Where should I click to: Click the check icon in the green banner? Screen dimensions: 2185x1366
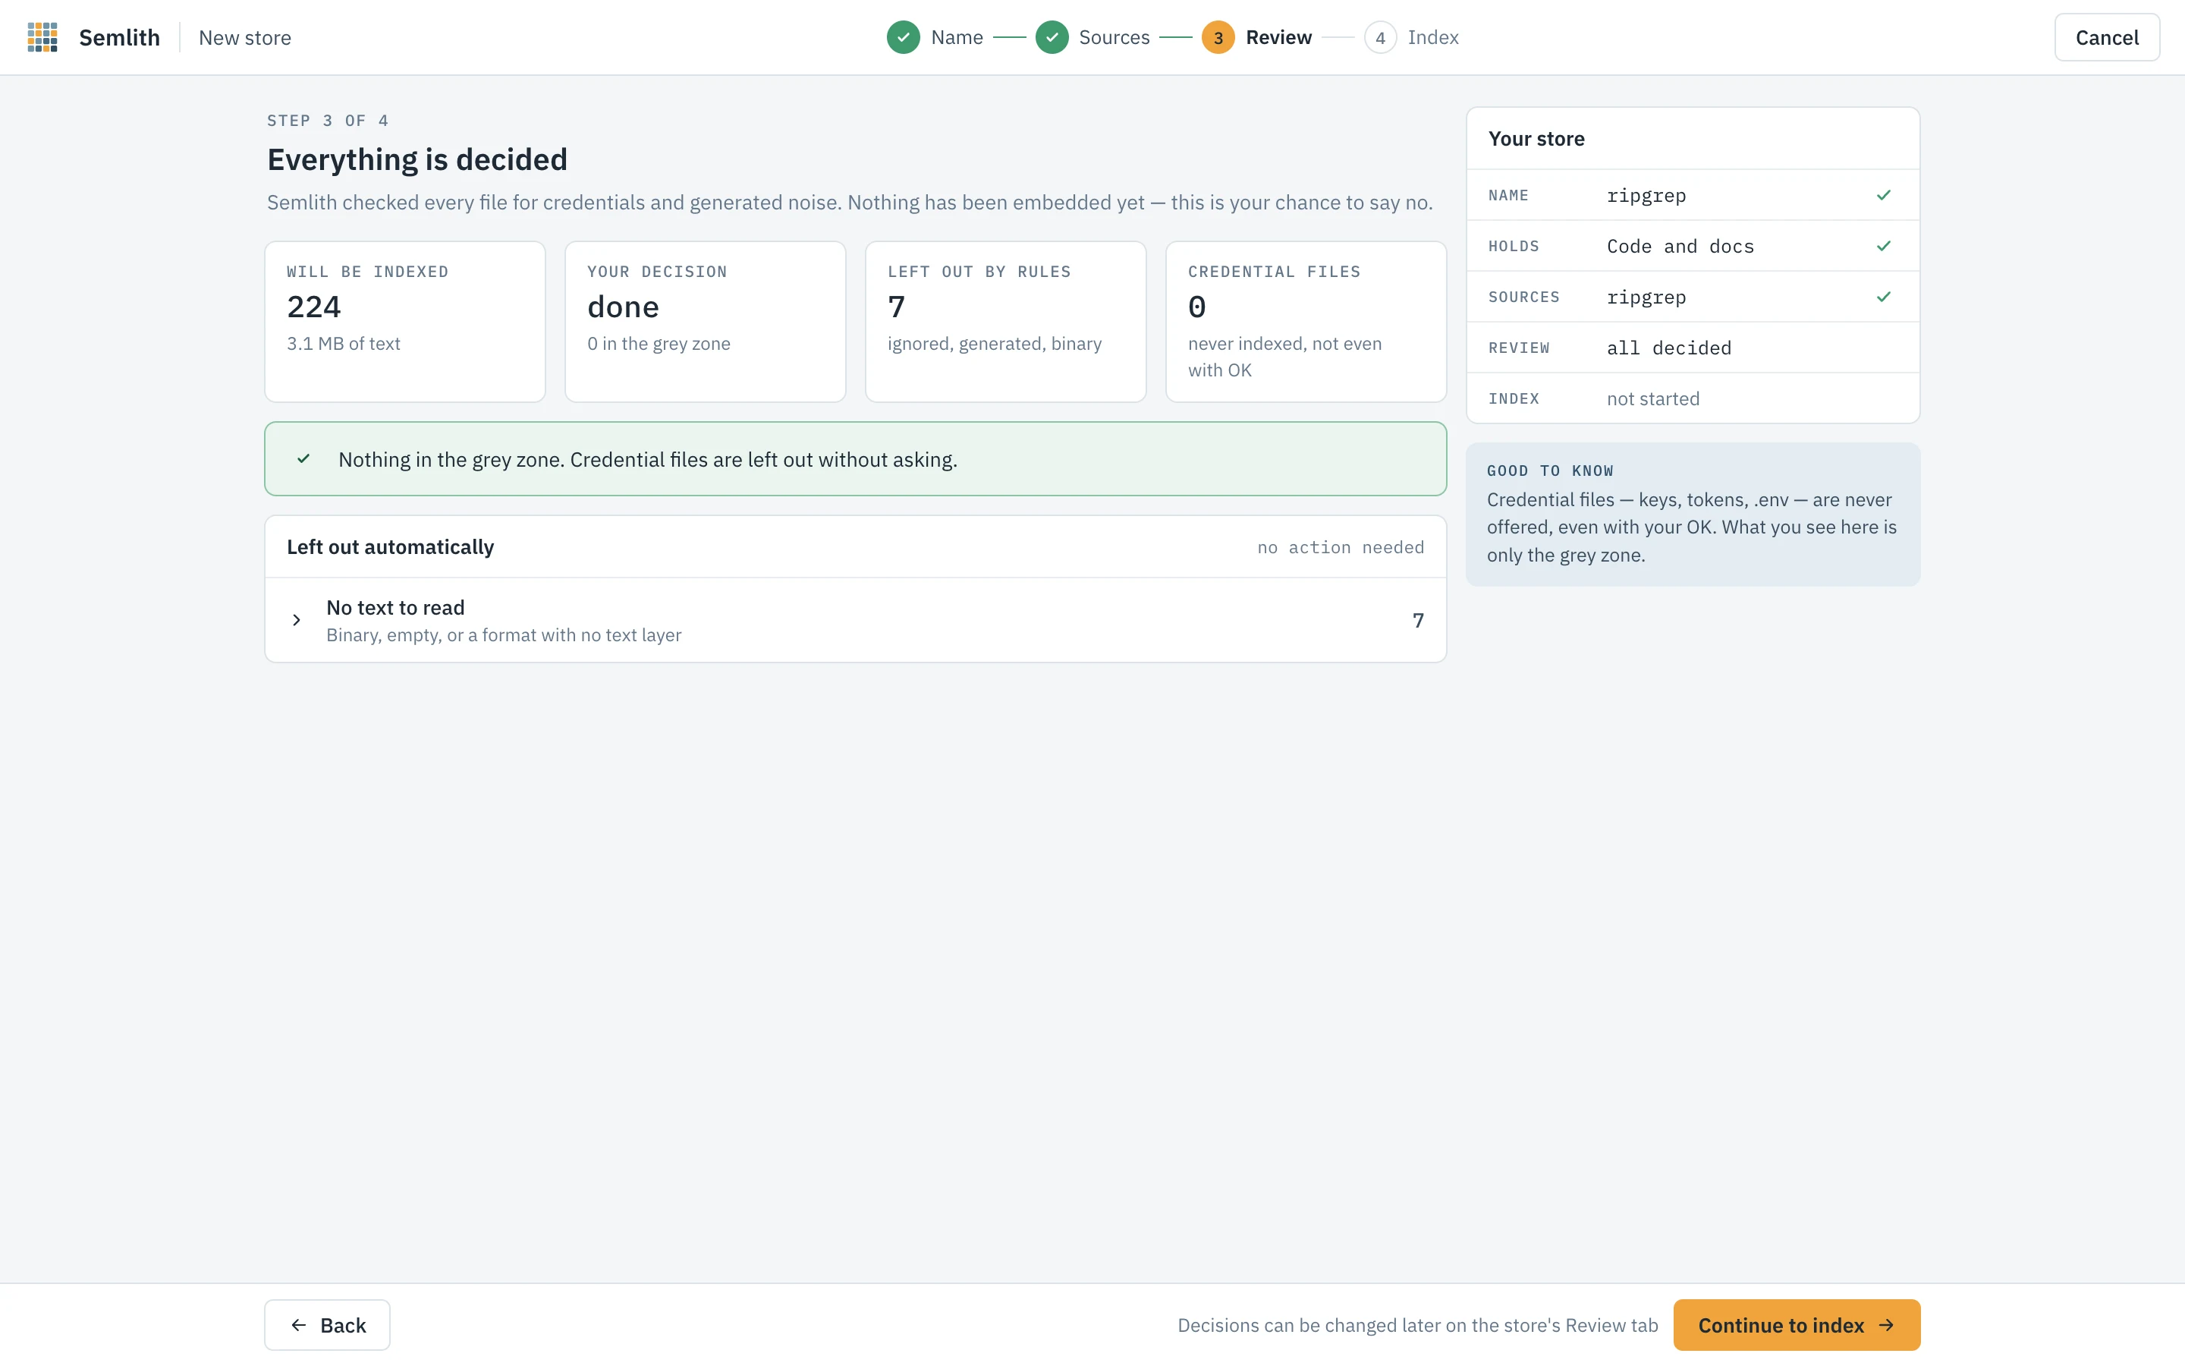point(303,459)
